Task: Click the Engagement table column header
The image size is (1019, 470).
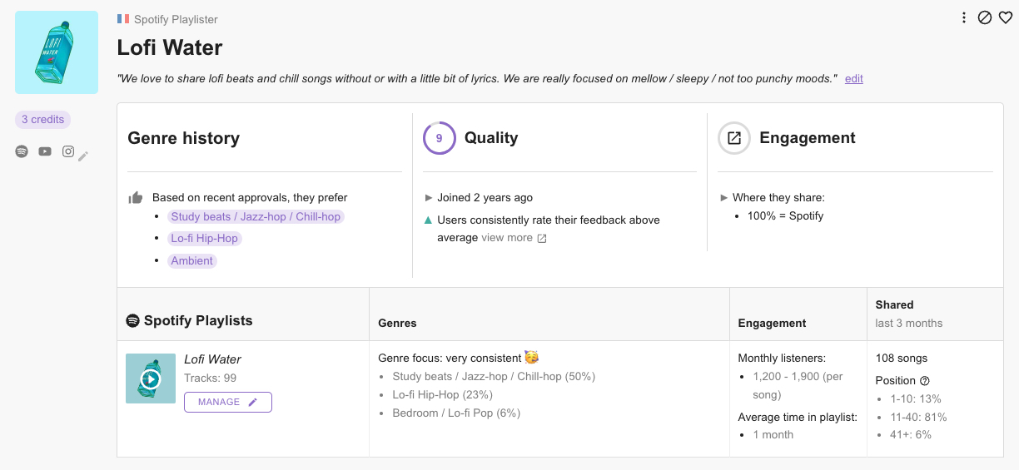Action: click(x=772, y=323)
